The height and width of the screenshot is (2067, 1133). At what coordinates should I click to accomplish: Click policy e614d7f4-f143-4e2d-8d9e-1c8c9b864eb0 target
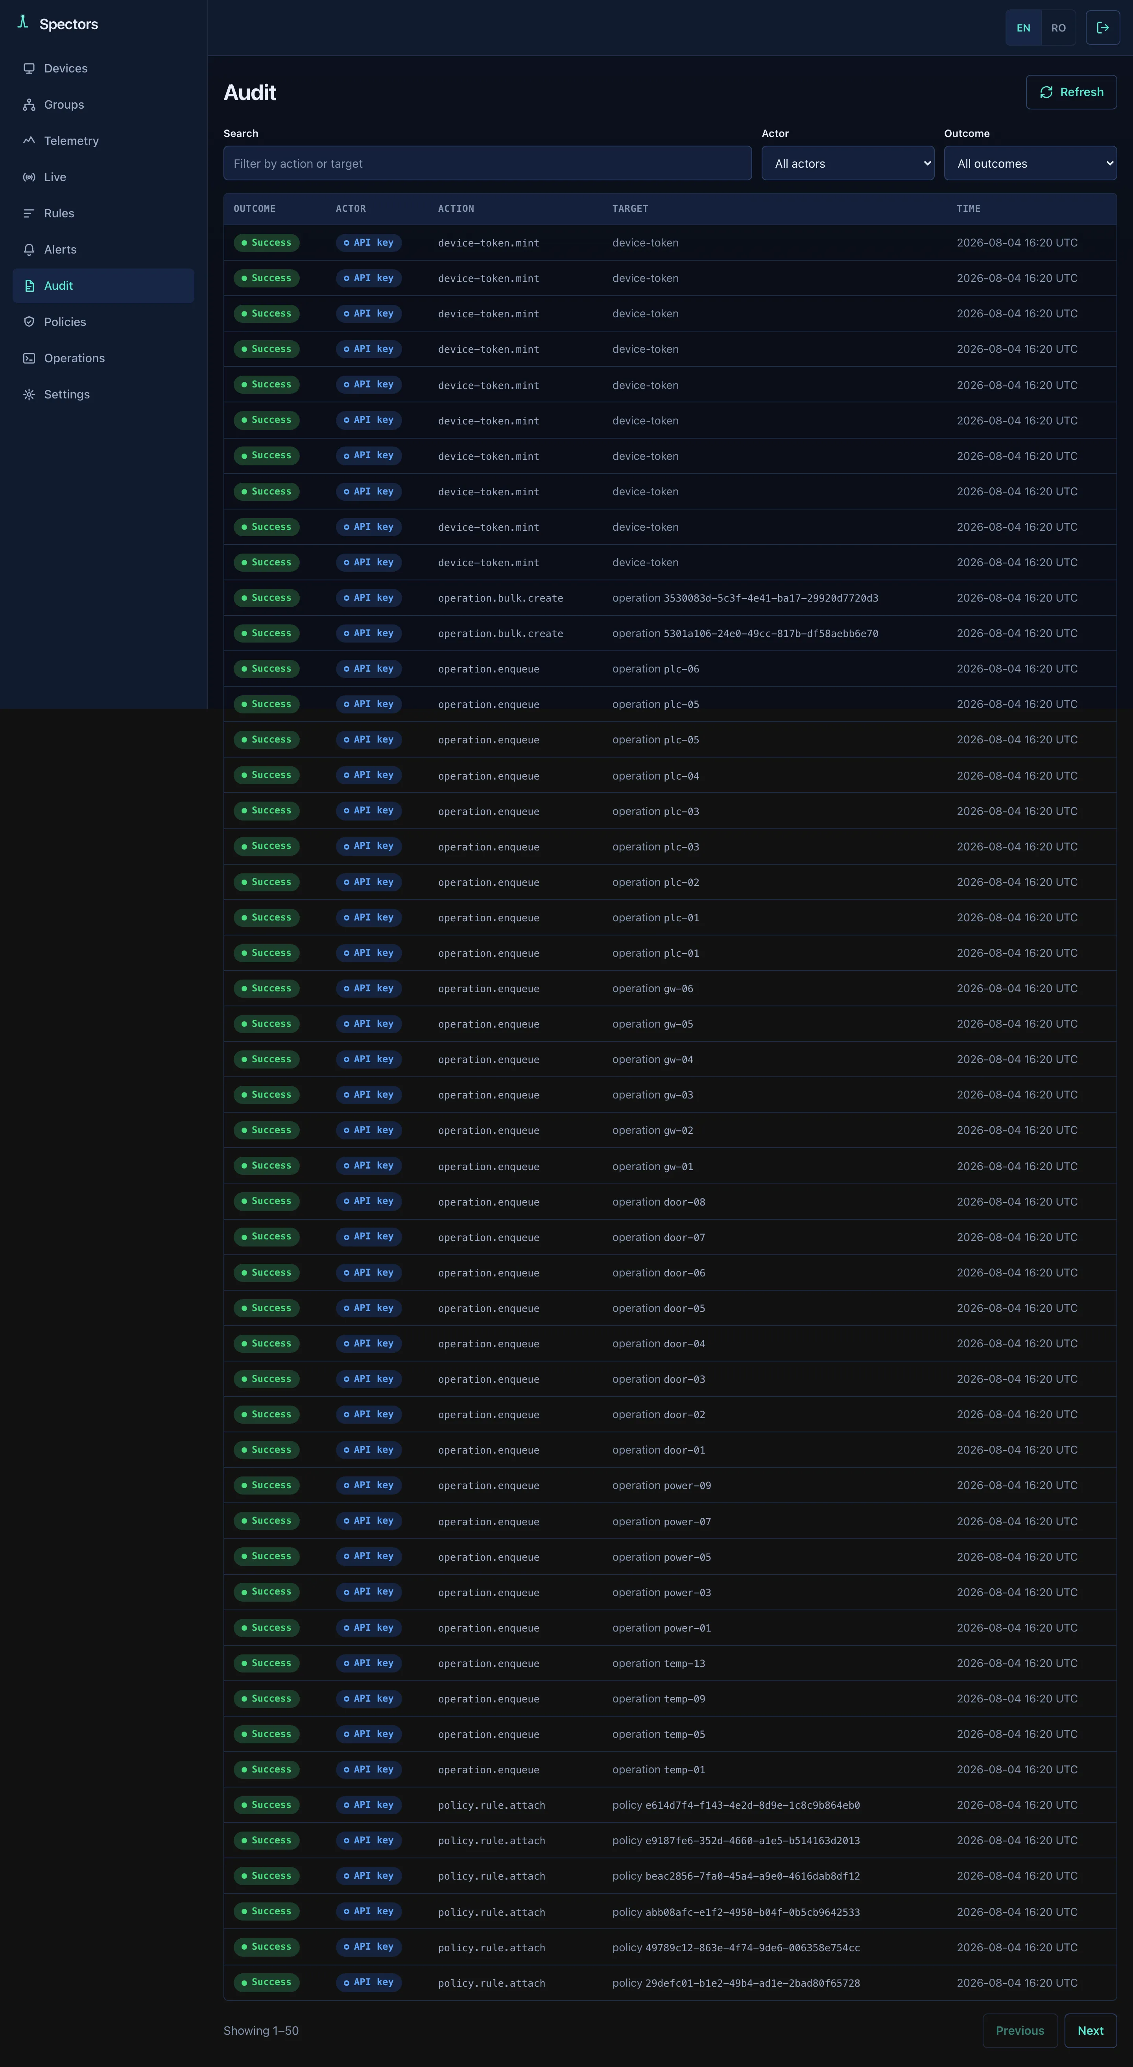click(736, 1805)
